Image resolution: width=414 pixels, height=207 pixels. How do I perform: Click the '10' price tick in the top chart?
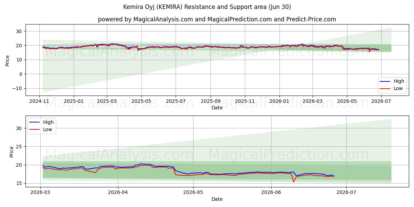(20, 60)
